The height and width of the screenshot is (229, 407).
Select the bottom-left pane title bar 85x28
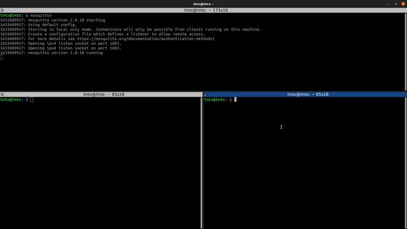[x=101, y=95]
